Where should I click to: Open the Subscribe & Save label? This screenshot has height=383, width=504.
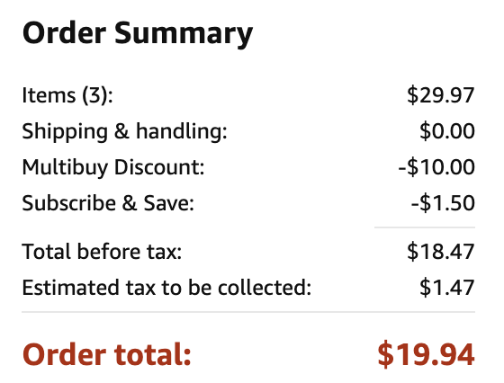tap(108, 203)
